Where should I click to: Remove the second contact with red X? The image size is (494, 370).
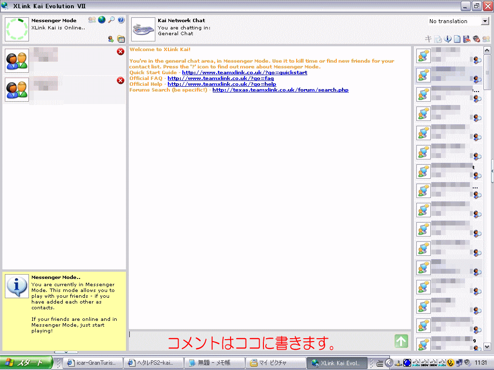coord(120,80)
